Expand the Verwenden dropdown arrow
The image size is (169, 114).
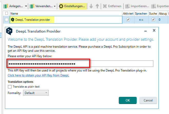[x=55, y=6]
